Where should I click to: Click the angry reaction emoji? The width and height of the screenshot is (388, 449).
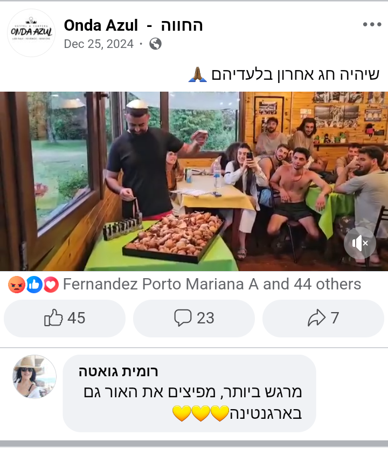16,285
